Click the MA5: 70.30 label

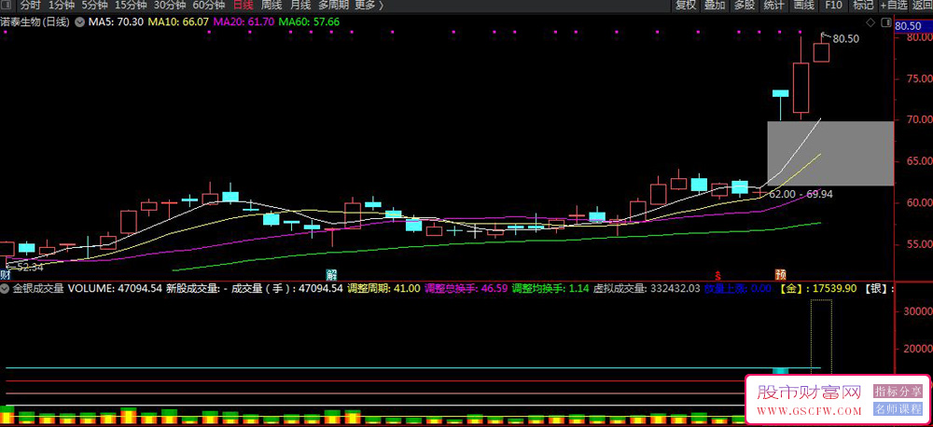point(116,22)
